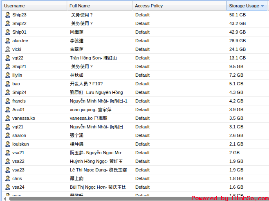Sort by the Full Name column header
This screenshot has width=269, height=201.
(100, 6)
